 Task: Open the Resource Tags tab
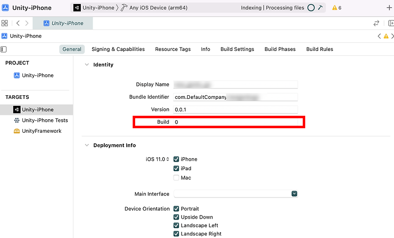(173, 49)
